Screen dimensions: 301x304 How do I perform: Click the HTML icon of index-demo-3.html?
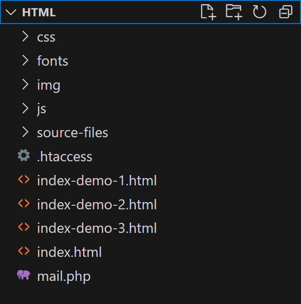coord(24,227)
